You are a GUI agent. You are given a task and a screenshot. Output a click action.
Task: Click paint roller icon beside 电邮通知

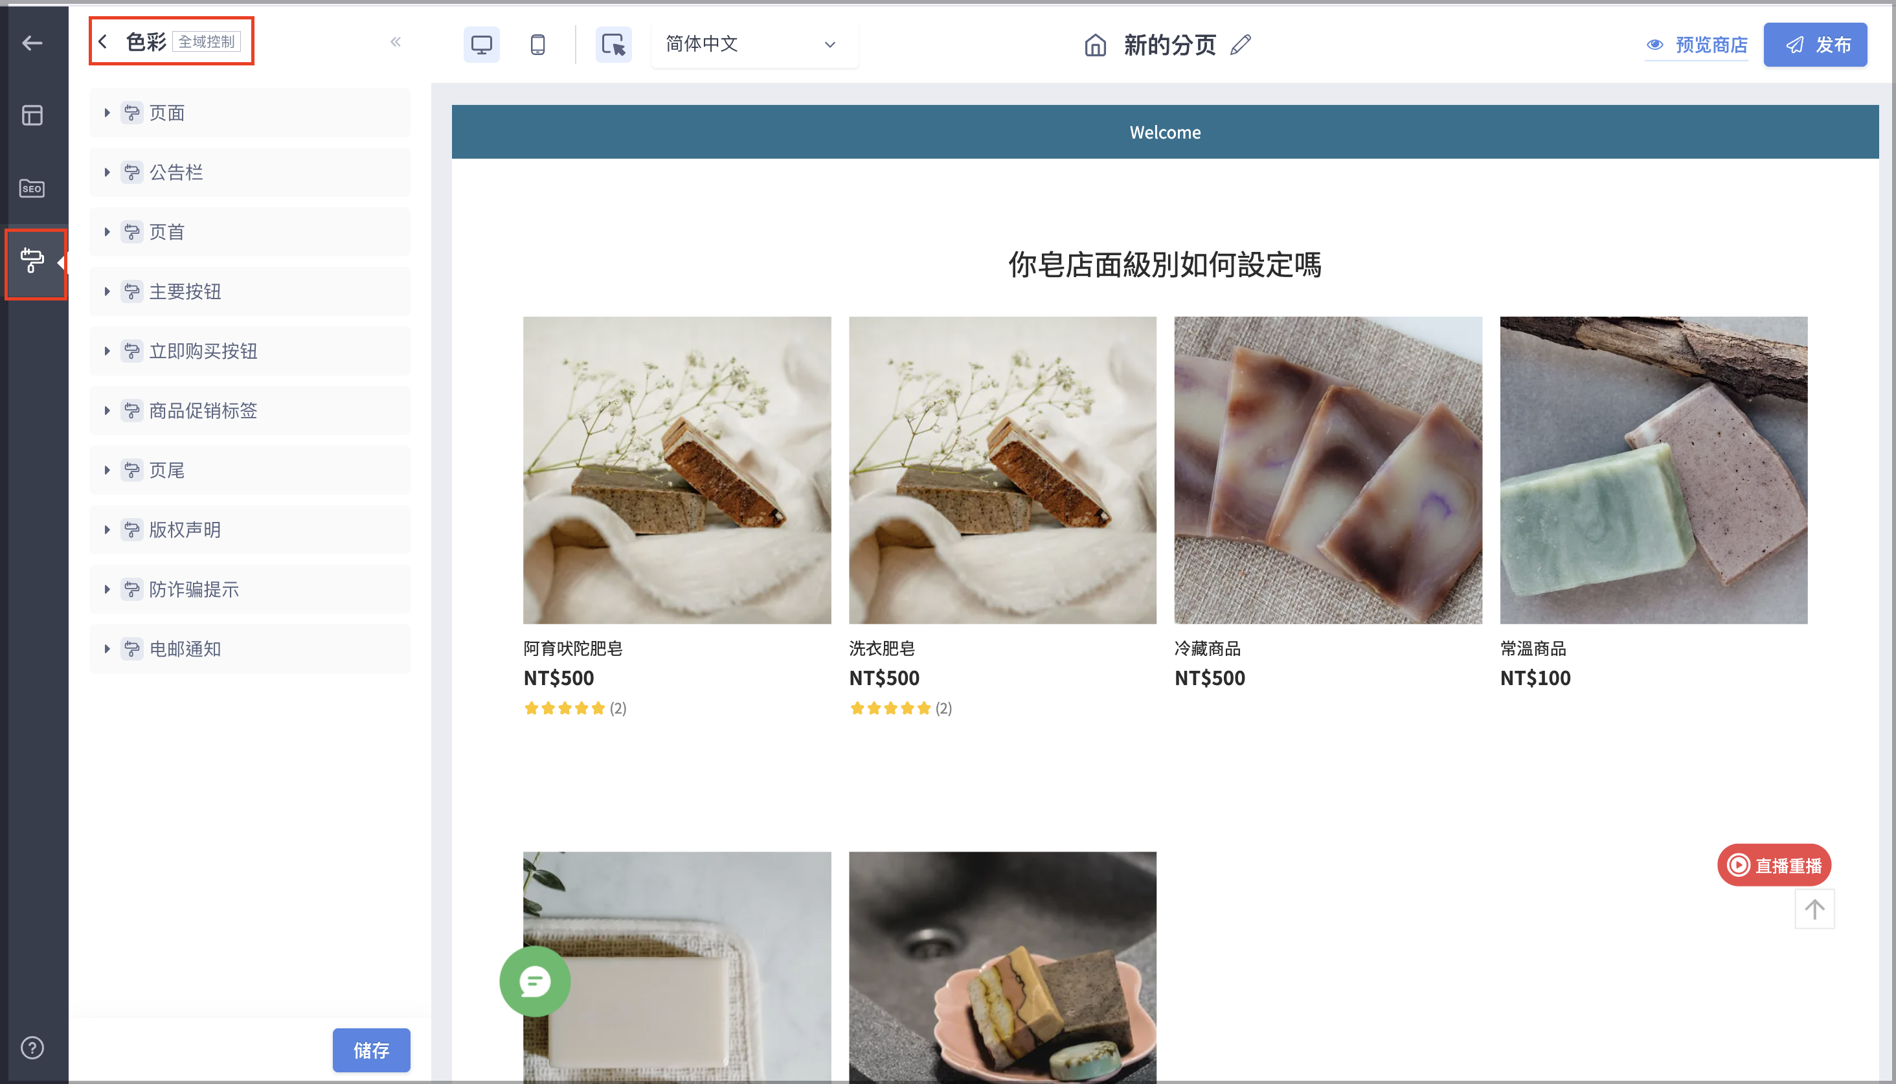click(131, 649)
